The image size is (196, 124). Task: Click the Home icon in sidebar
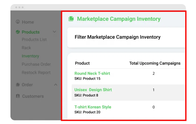tap(18, 22)
